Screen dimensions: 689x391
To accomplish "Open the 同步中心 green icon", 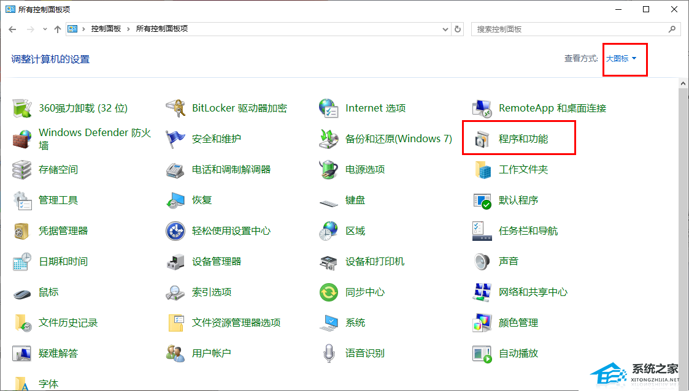I will [329, 292].
